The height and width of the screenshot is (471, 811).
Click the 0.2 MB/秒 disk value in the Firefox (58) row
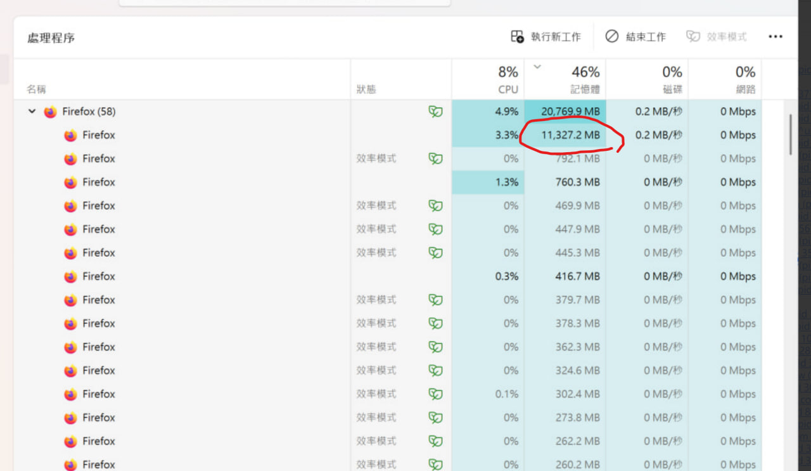pyautogui.click(x=658, y=112)
